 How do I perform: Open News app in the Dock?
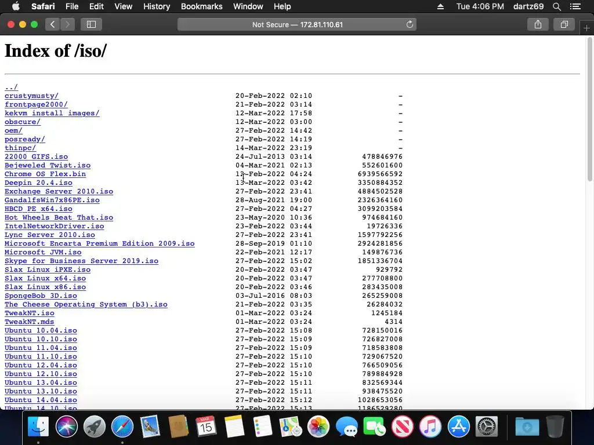[x=403, y=426]
